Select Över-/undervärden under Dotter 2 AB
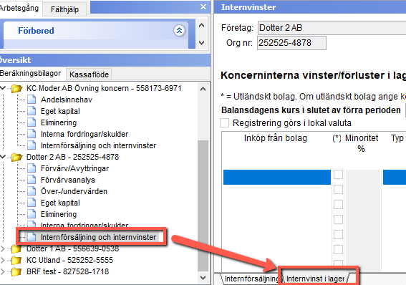Image resolution: width=406 pixels, height=285 pixels. [74, 191]
